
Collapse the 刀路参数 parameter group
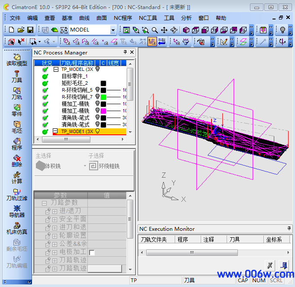point(45,203)
